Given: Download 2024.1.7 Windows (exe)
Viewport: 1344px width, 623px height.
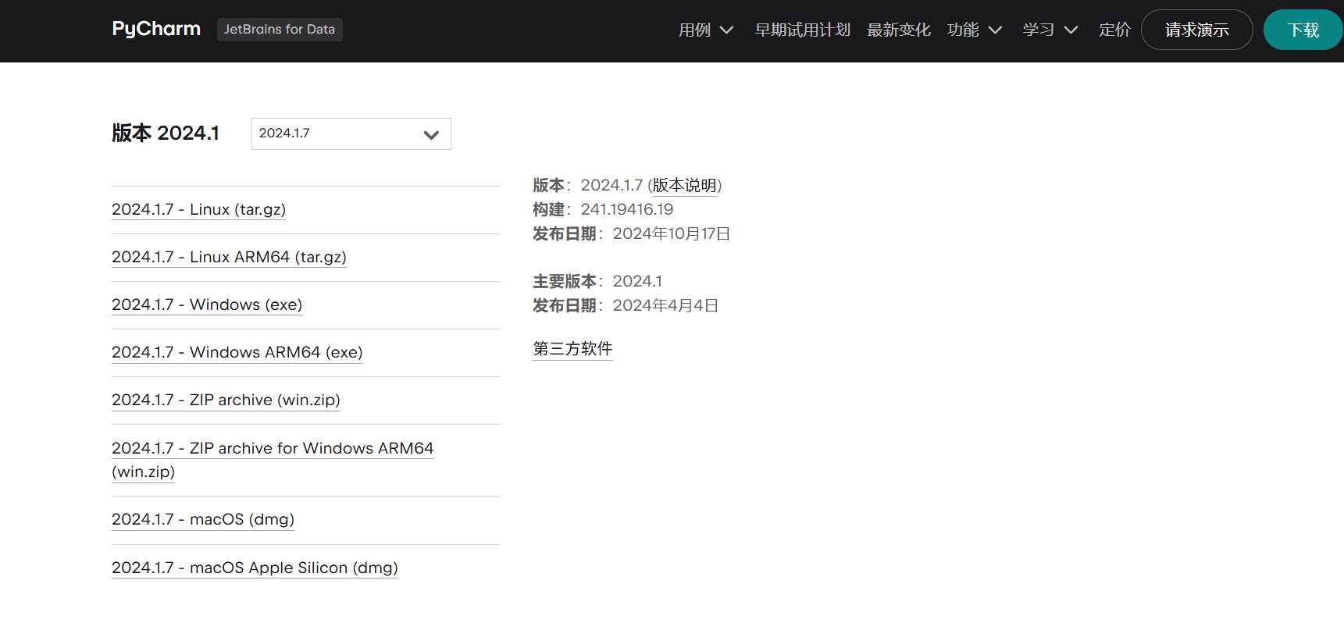Looking at the screenshot, I should coord(207,304).
